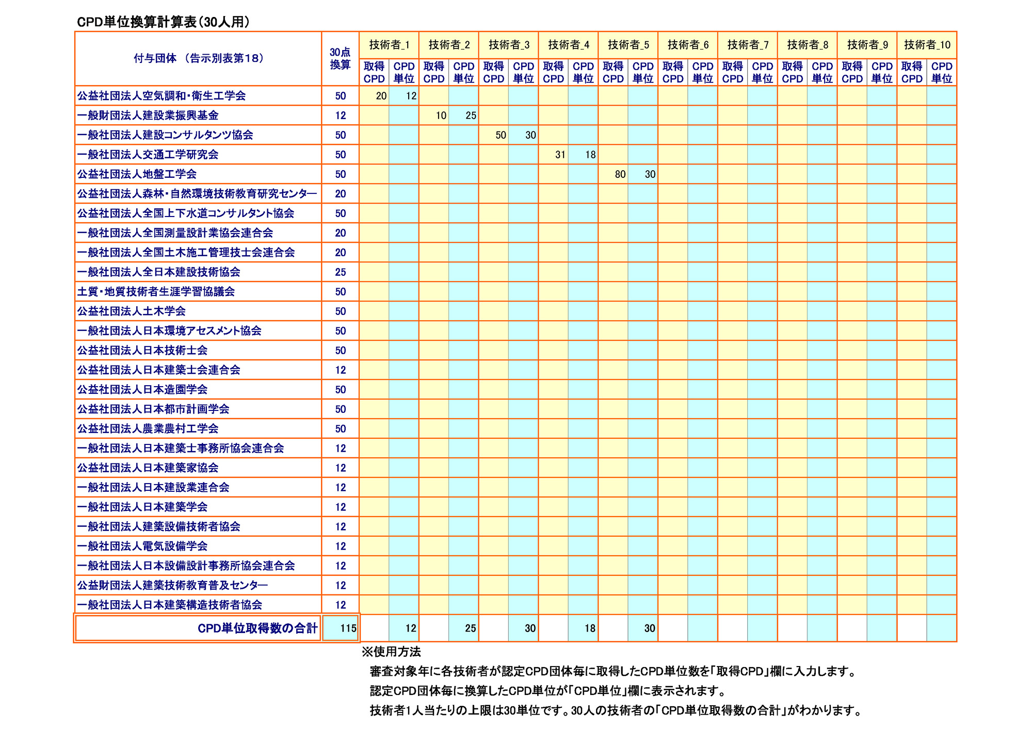Image resolution: width=1032 pixels, height=729 pixels.
Task: Click the '技術者_10' column header
Action: click(x=927, y=45)
